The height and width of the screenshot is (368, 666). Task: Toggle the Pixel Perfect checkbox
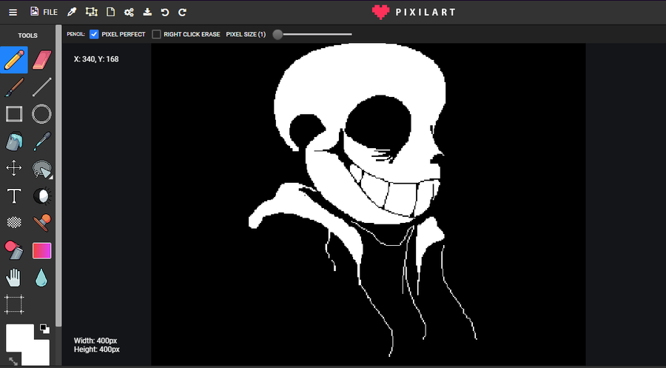point(94,34)
